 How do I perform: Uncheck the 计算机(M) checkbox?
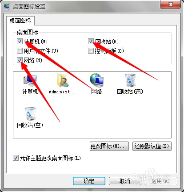[x=20, y=42]
